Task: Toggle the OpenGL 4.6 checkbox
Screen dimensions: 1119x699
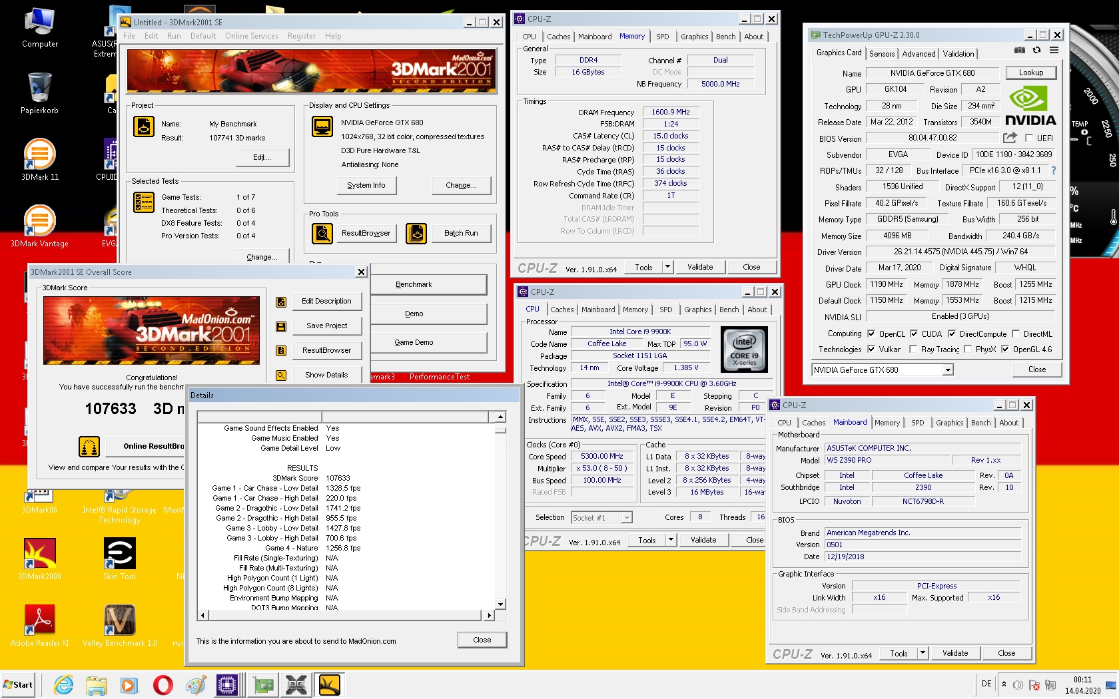Action: tap(1005, 349)
